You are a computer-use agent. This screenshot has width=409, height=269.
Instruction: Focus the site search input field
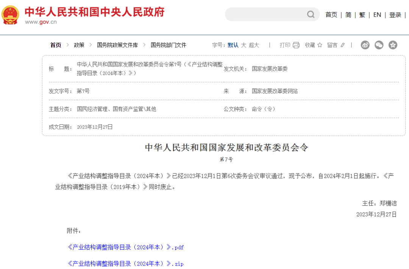pos(265,15)
